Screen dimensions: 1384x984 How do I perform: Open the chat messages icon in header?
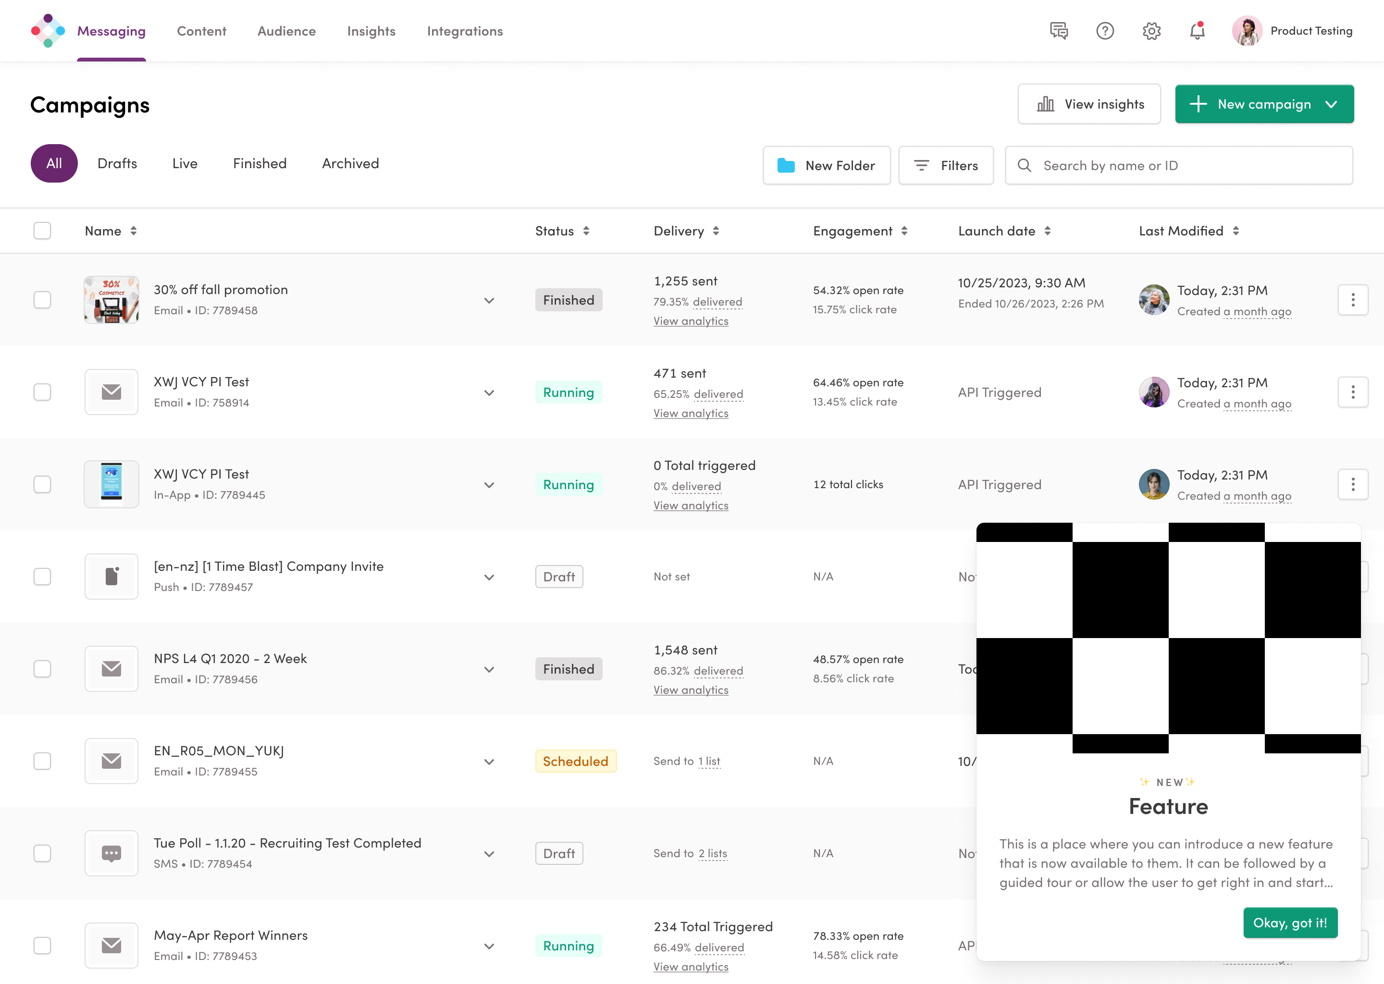point(1059,31)
